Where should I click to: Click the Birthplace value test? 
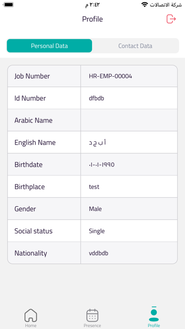point(94,187)
